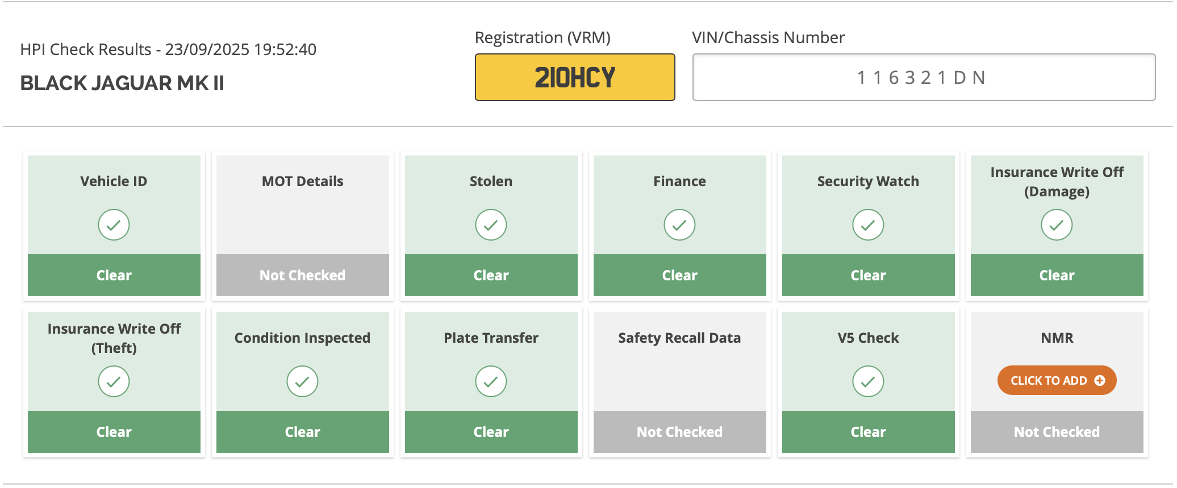The image size is (1177, 488).
Task: Click the Finance checkmark circle icon
Action: [679, 225]
